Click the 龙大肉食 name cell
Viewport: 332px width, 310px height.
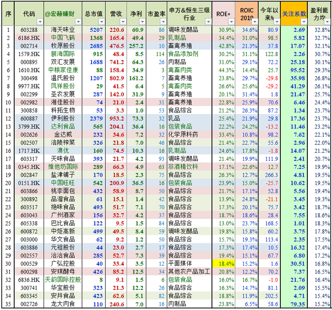tap(63, 304)
